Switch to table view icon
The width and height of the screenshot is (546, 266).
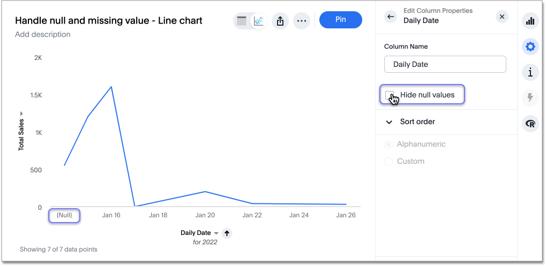coord(242,21)
